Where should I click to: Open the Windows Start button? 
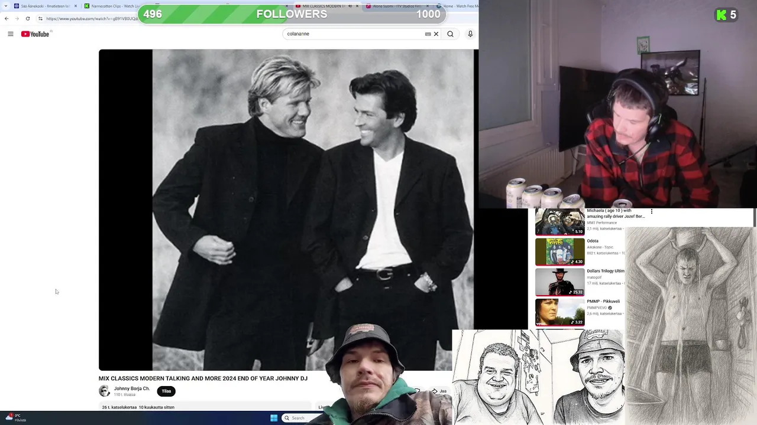(274, 418)
